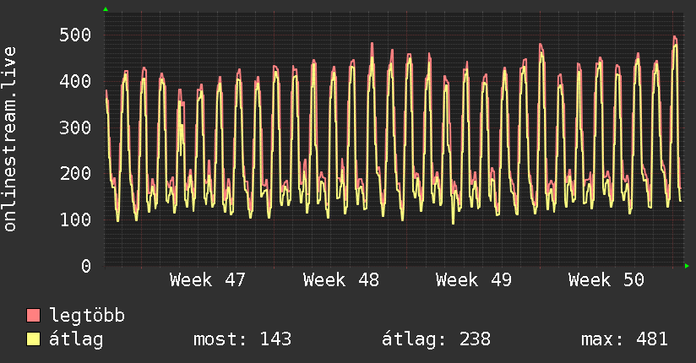Viewport: 696px width, 363px height.
Task: Select the Week 50 axis label
Action: tap(606, 280)
